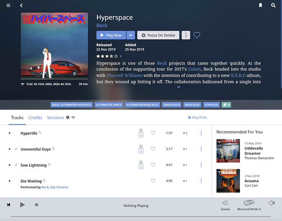Open N.E.R.D link in review
The width and height of the screenshot is (282, 221).
pos(238,76)
